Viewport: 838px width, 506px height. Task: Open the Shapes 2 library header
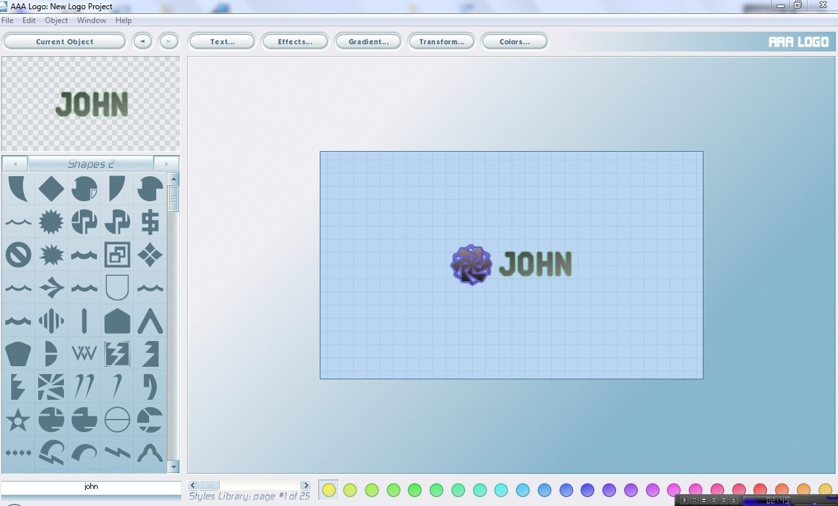[91, 164]
